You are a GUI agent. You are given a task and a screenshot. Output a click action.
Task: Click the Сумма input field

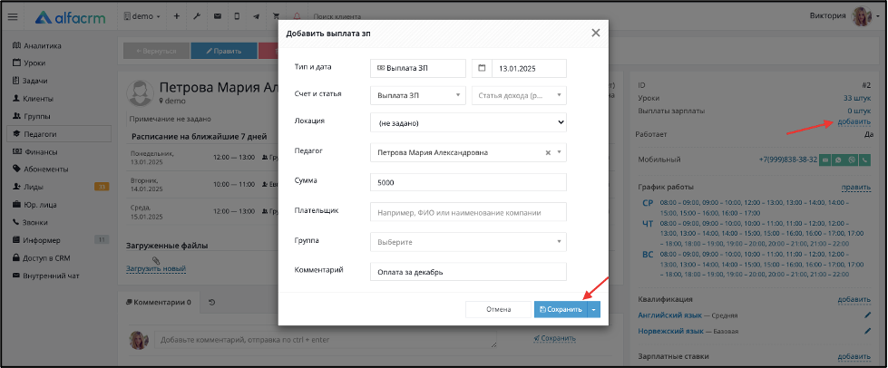pyautogui.click(x=468, y=182)
